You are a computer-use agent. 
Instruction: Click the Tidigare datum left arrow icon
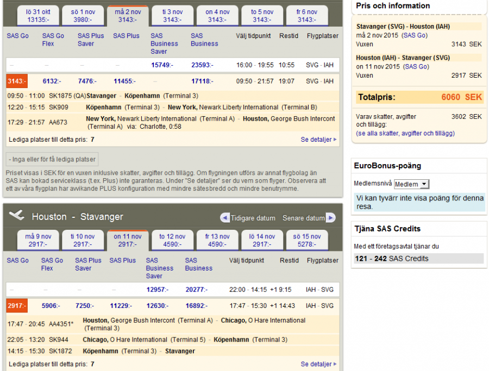pos(224,218)
